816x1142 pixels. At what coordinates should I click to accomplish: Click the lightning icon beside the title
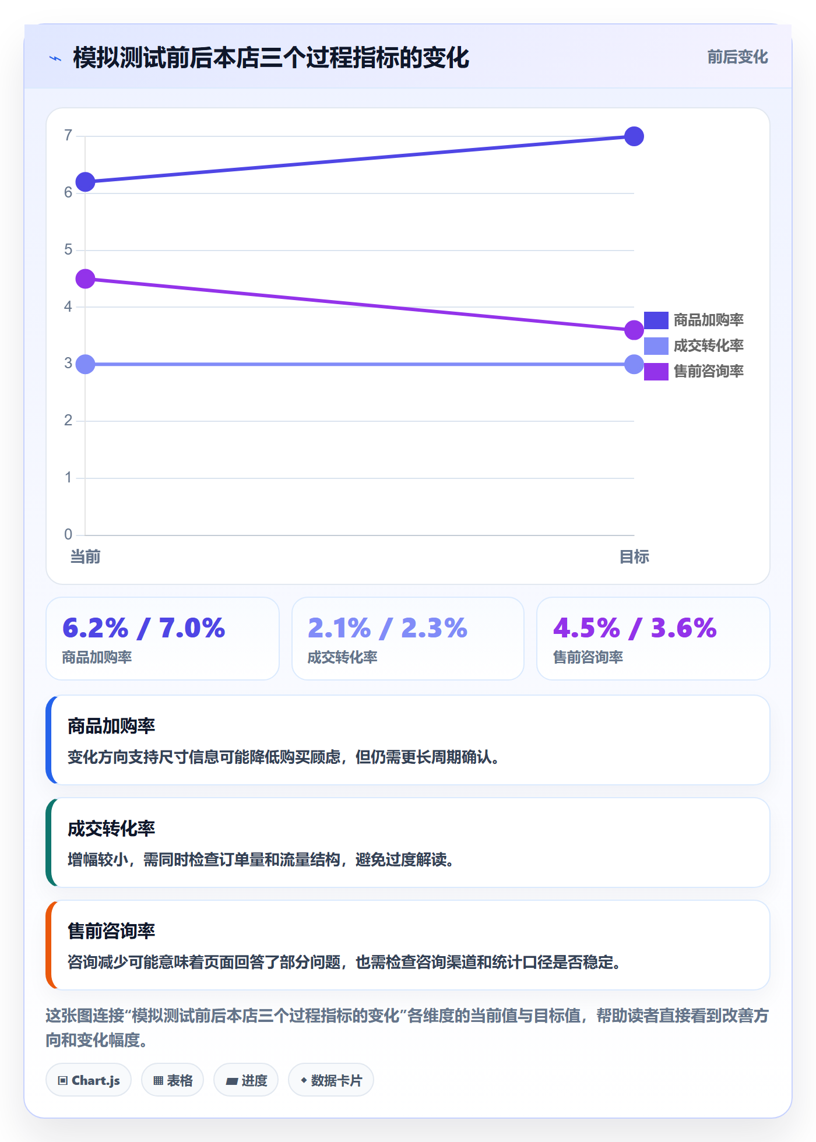55,58
